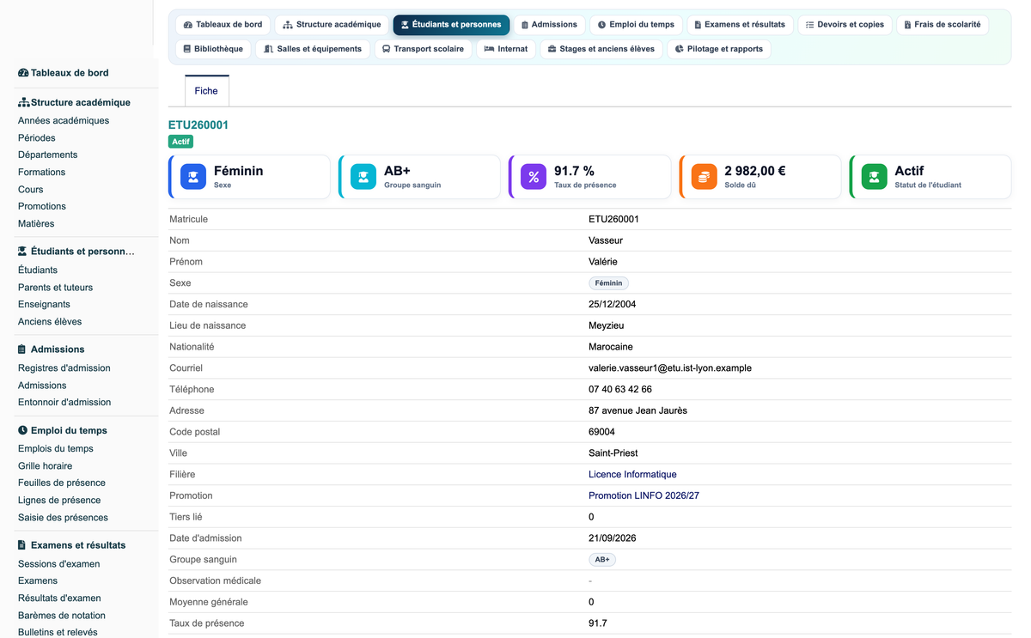Click the green student status card icon
1031x638 pixels.
[x=874, y=177]
